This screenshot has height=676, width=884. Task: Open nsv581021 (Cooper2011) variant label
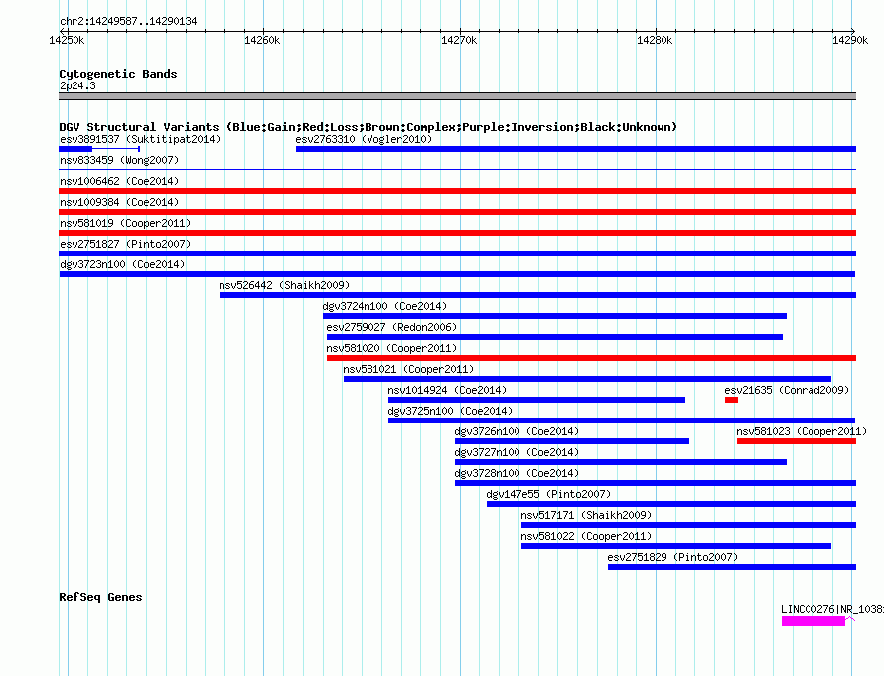tap(408, 369)
